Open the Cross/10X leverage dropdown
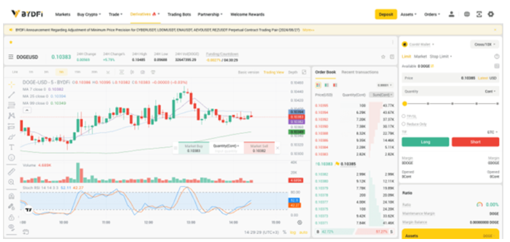 485,45
